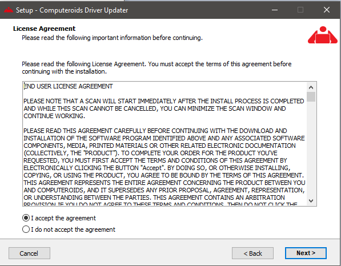
Task: Click the license scrollbar track below thumb
Action: point(311,149)
